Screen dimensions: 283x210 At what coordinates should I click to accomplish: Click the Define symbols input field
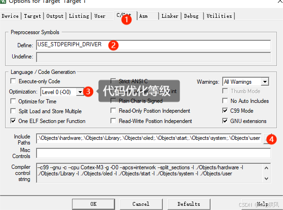pyautogui.click(x=153, y=45)
